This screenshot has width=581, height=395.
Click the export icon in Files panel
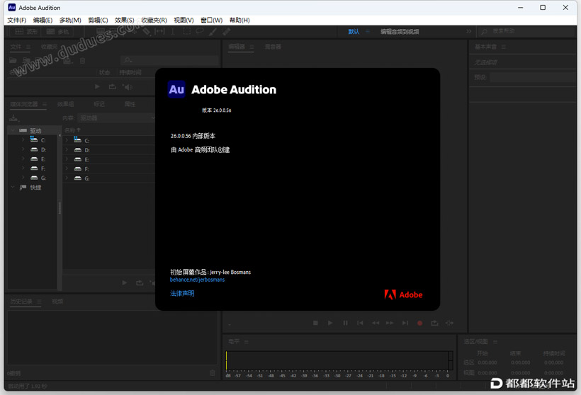pos(112,86)
